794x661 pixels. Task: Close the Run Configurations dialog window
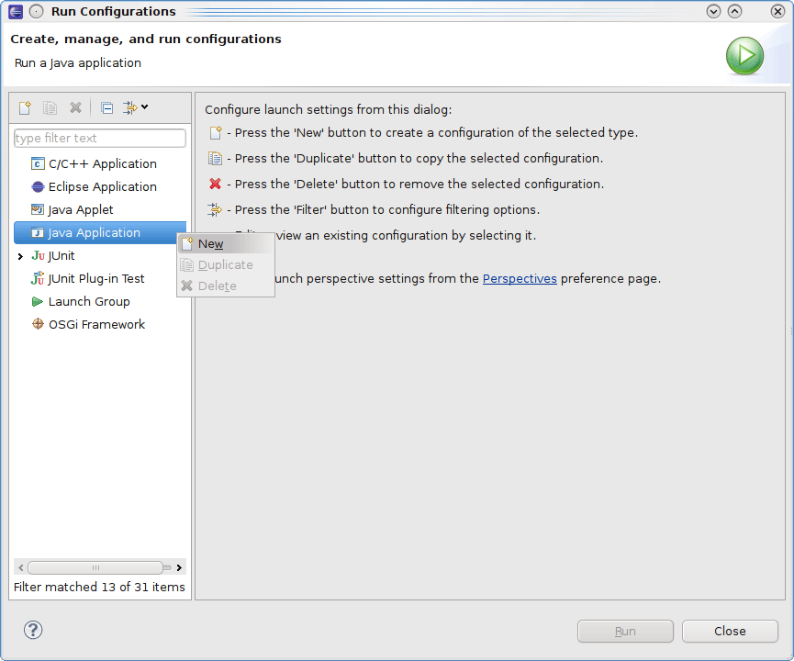point(777,11)
